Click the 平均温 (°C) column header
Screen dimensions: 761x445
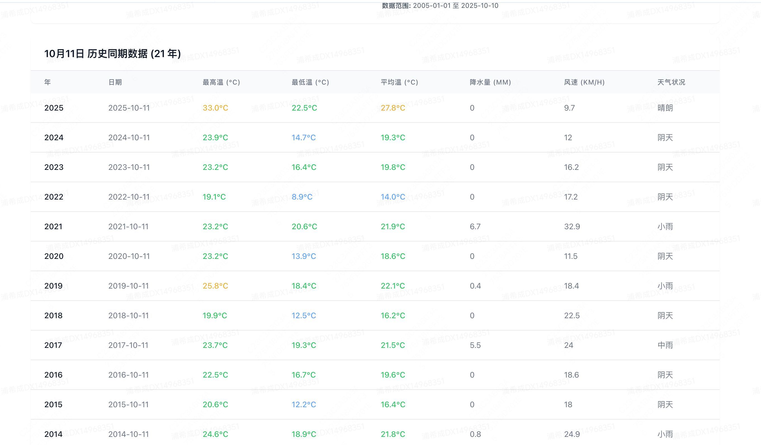(399, 82)
